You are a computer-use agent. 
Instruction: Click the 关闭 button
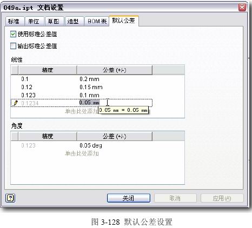[x=128, y=198]
